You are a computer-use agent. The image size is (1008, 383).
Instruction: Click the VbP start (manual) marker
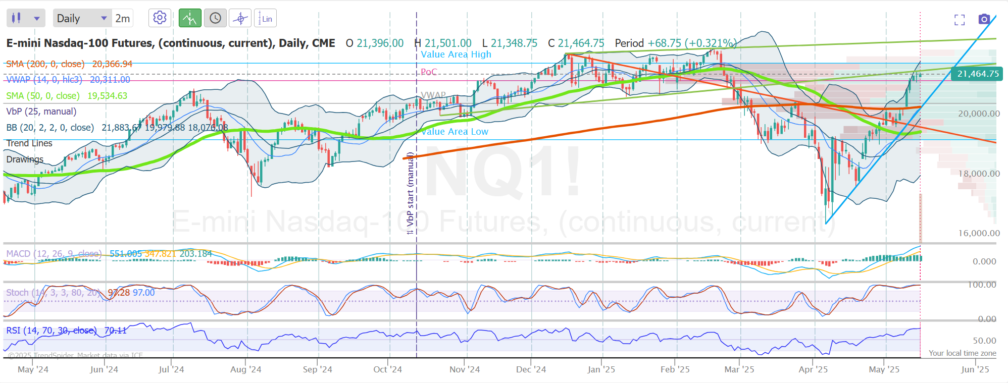tap(411, 193)
